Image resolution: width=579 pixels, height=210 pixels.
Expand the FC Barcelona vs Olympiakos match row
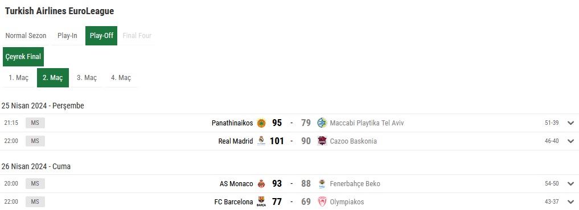click(571, 202)
